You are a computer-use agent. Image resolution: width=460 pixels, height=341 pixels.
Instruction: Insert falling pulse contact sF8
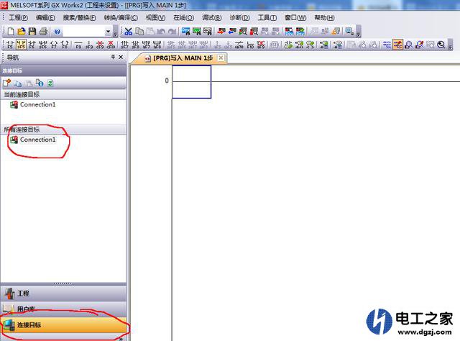pos(135,45)
